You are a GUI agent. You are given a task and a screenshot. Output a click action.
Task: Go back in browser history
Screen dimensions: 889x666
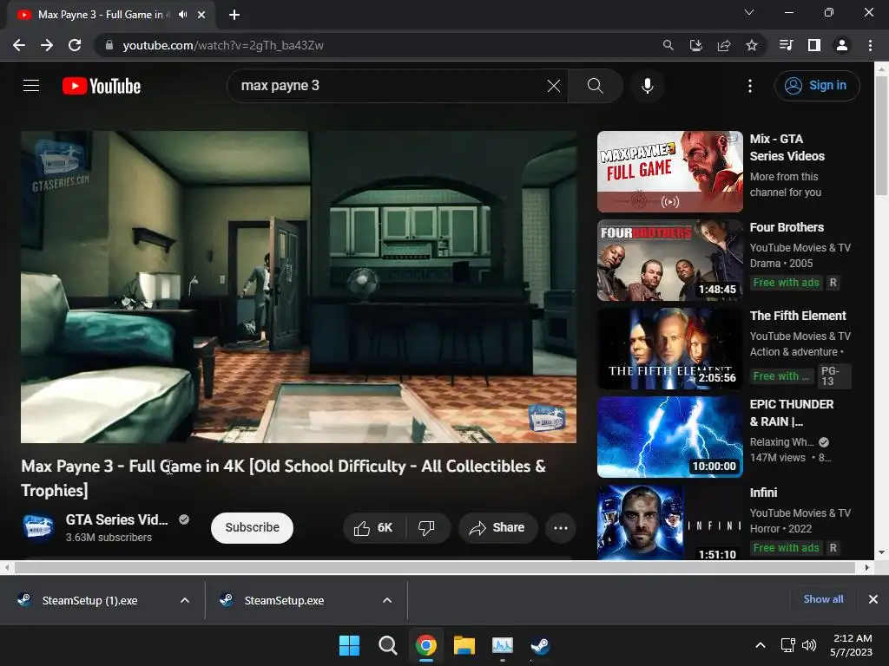(19, 45)
